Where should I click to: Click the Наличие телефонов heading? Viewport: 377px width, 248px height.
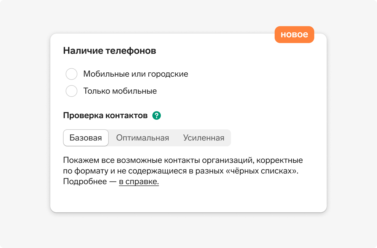(110, 51)
